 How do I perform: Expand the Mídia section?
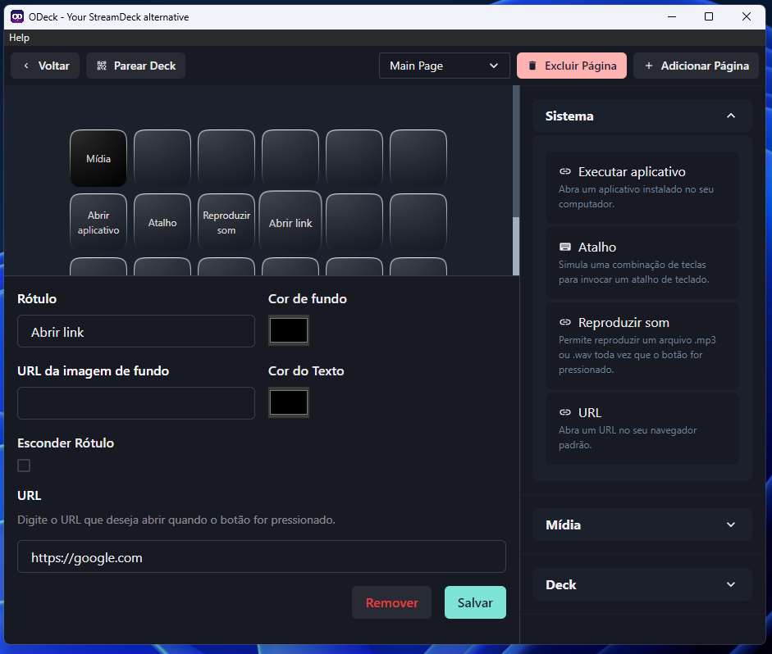coord(642,524)
